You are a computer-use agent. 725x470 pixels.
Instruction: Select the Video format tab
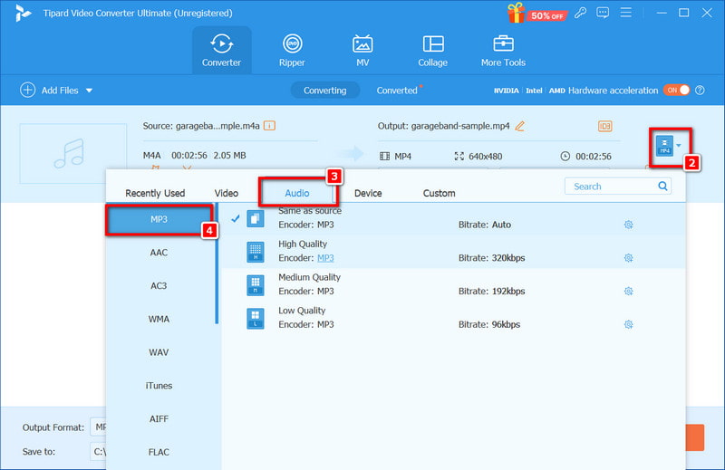(x=226, y=193)
